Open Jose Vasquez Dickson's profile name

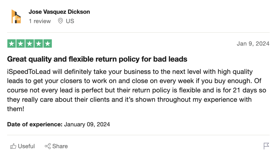[x=59, y=12]
